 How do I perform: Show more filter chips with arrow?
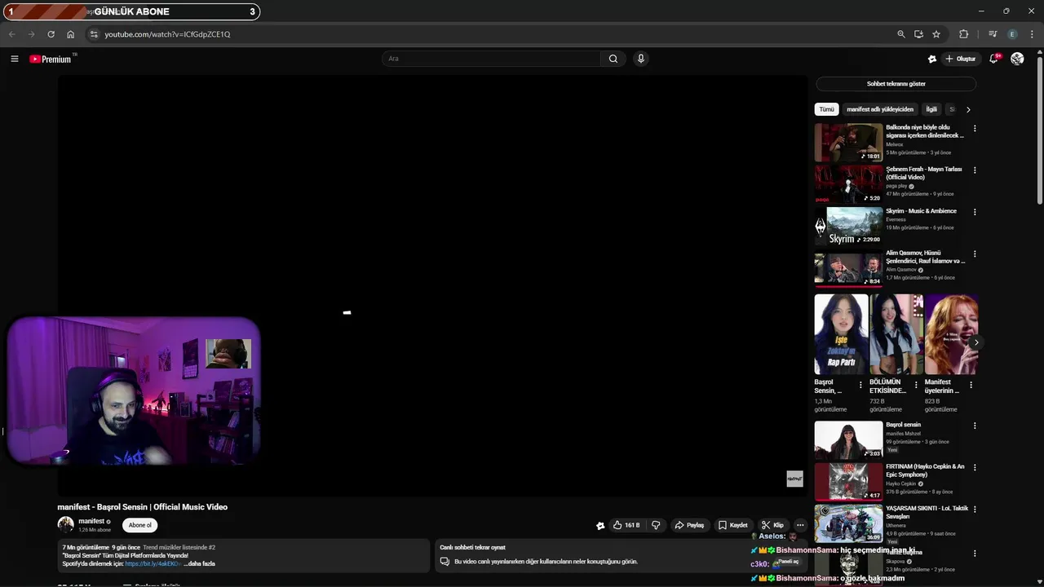[968, 109]
